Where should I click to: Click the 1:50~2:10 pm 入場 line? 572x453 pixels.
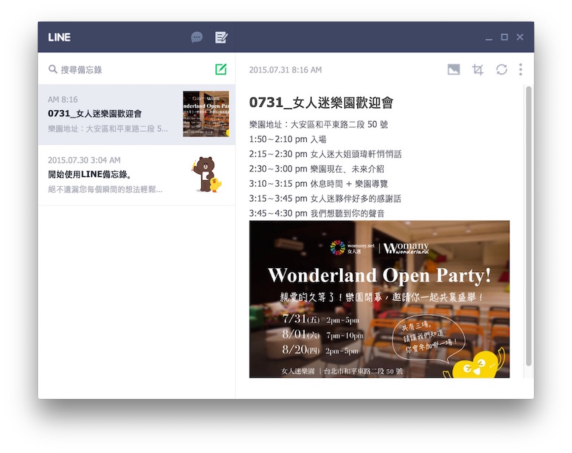(x=287, y=139)
